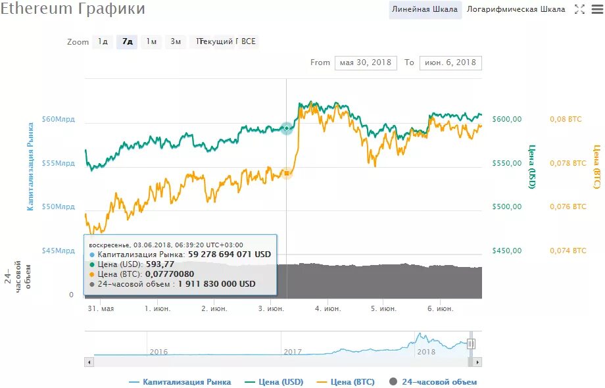
Task: Click the navigator left scroll arrow
Action: click(x=89, y=362)
